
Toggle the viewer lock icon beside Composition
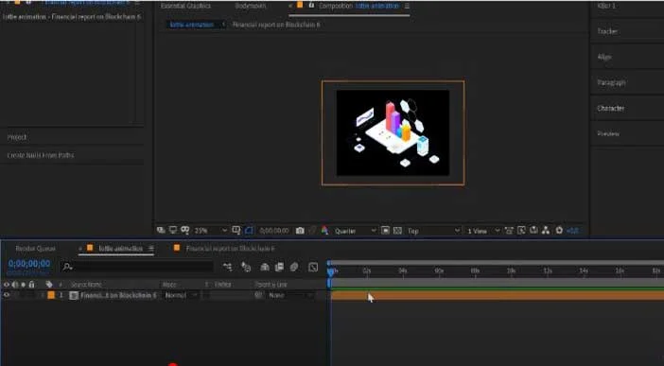(x=312, y=6)
